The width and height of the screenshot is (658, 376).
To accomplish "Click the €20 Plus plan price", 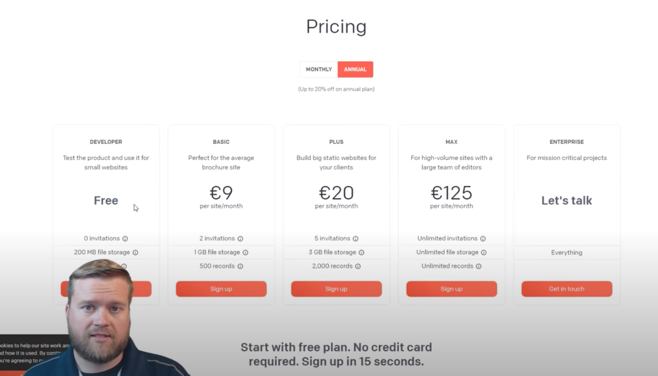I will [x=336, y=193].
